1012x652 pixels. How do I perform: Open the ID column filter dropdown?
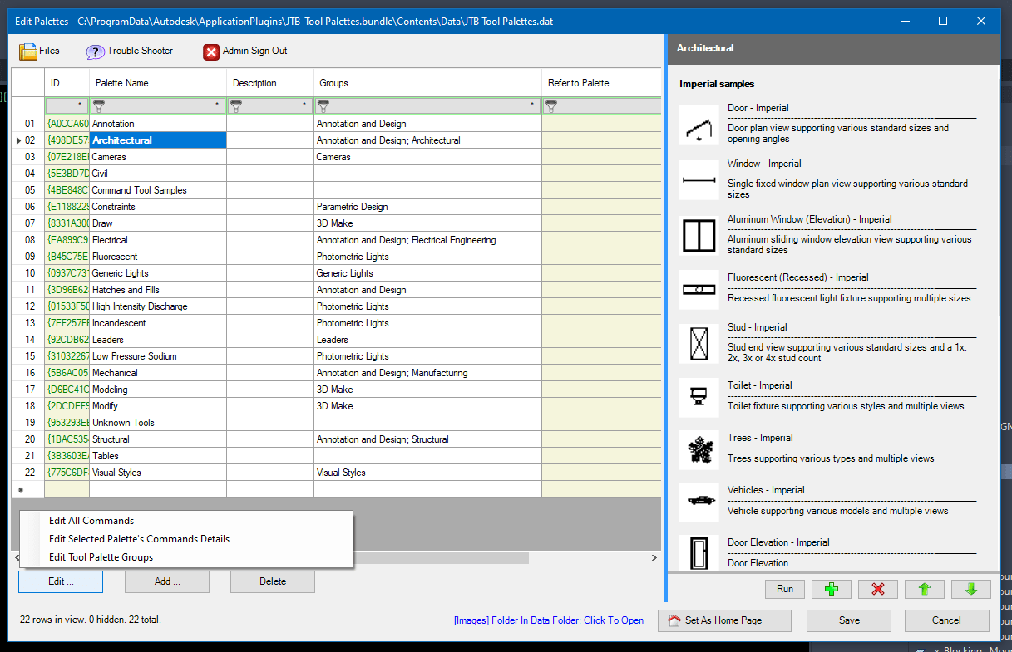click(80, 105)
